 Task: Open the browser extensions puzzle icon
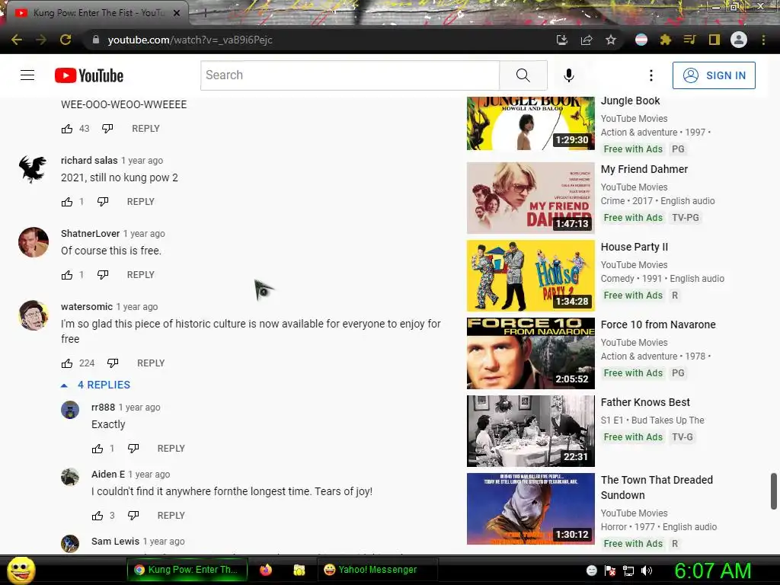pyautogui.click(x=666, y=40)
